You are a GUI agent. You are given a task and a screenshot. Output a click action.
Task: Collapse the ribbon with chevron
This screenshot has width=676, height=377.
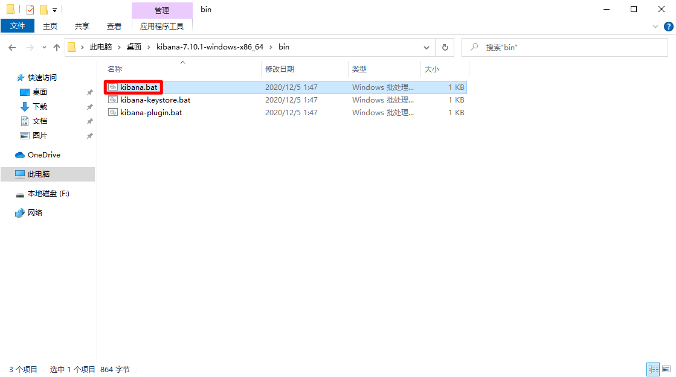click(x=655, y=27)
